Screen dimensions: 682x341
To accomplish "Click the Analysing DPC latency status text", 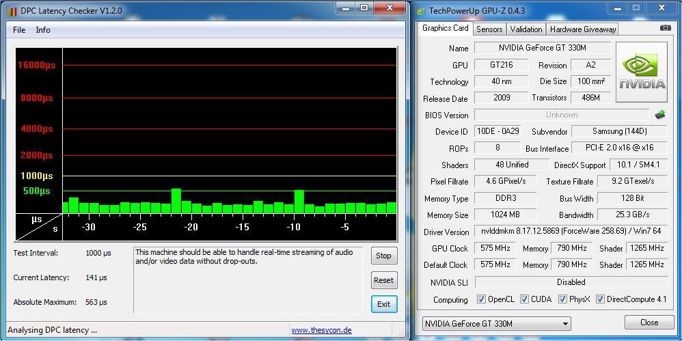I will (x=52, y=330).
